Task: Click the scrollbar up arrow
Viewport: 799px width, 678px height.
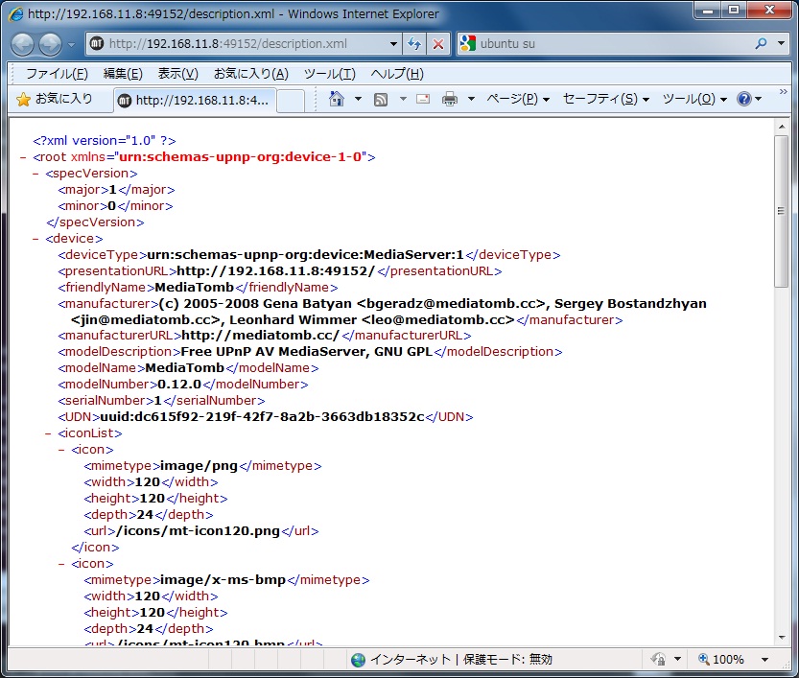Action: pos(781,127)
